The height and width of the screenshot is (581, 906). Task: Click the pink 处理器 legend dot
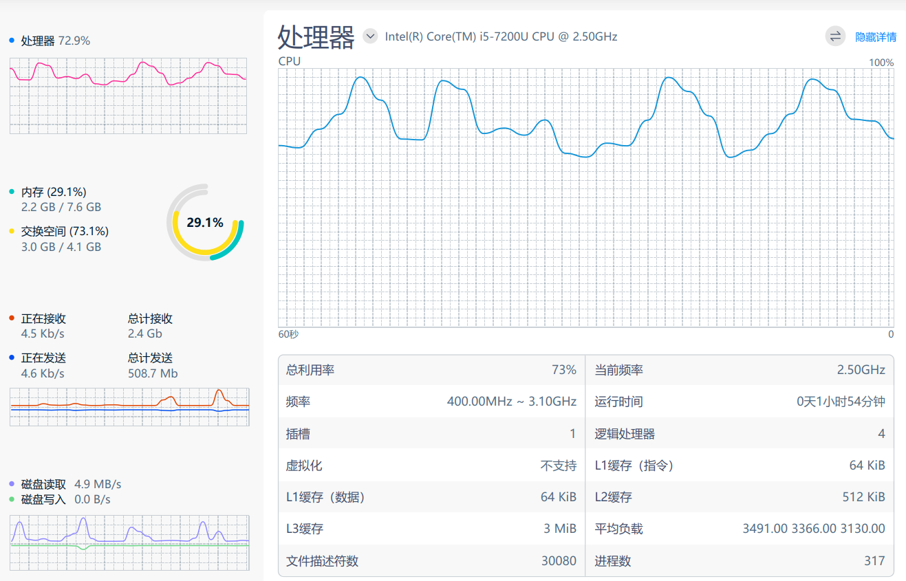10,41
